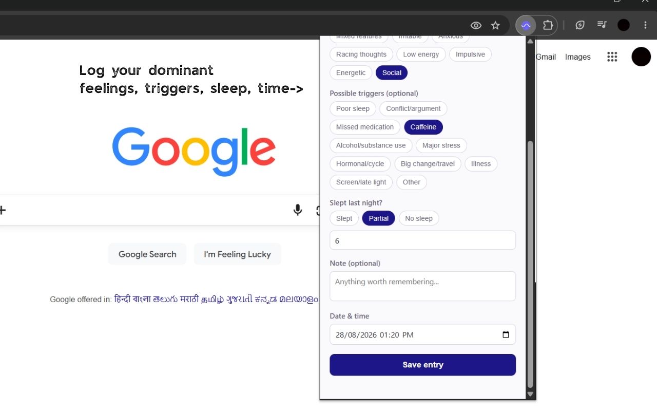Click the popup scrollbar up arrow
The height and width of the screenshot is (411, 657).
click(x=530, y=41)
